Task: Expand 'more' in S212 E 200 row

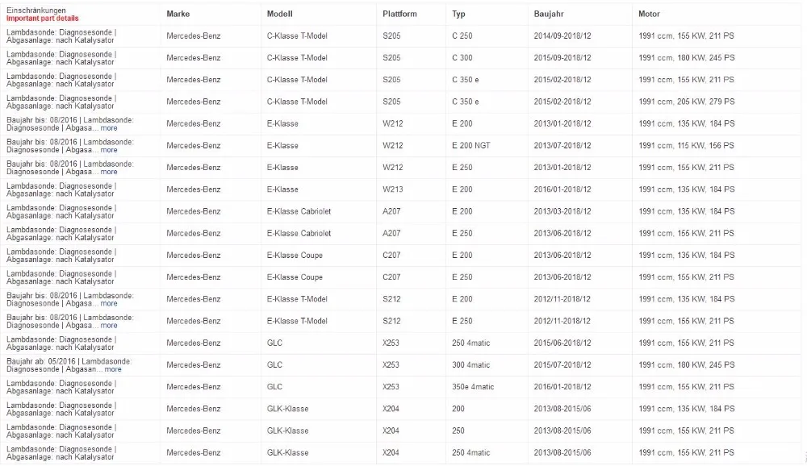Action: [x=109, y=303]
